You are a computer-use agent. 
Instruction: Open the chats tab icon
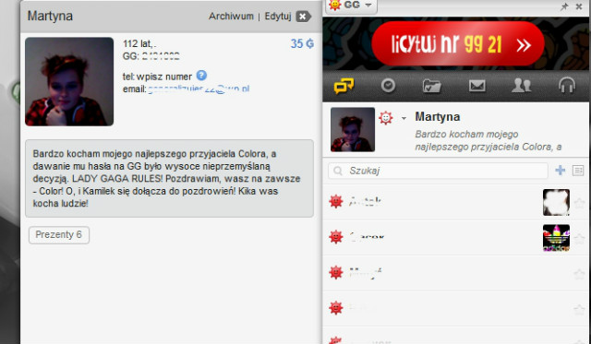pyautogui.click(x=344, y=86)
